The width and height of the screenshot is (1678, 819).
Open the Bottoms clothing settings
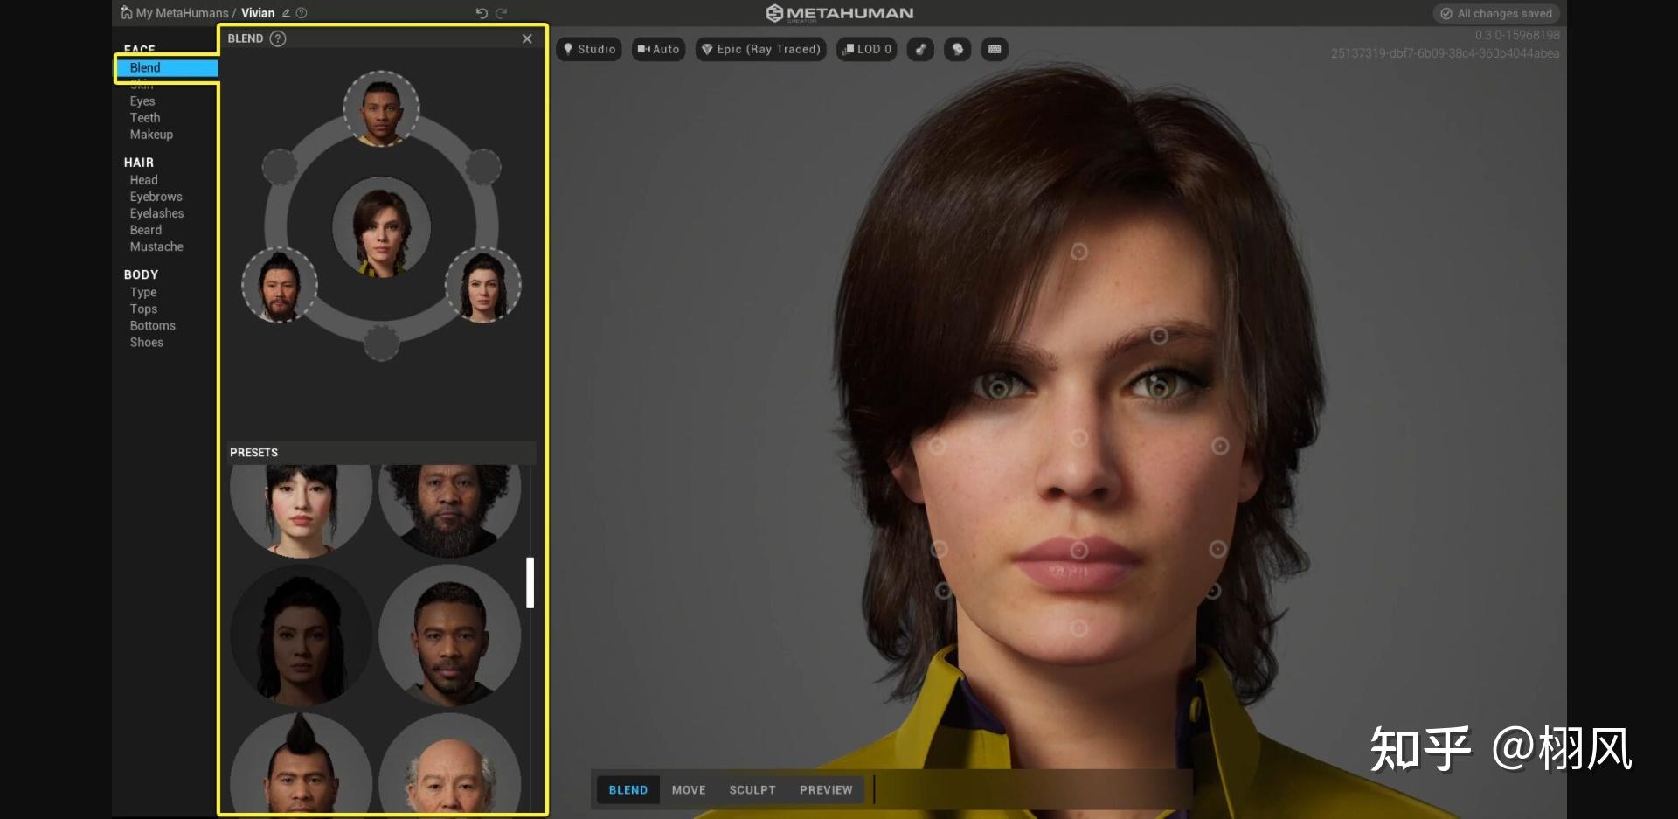point(153,325)
